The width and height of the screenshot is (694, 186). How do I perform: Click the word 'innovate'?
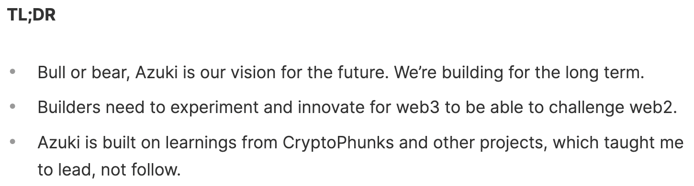(329, 108)
